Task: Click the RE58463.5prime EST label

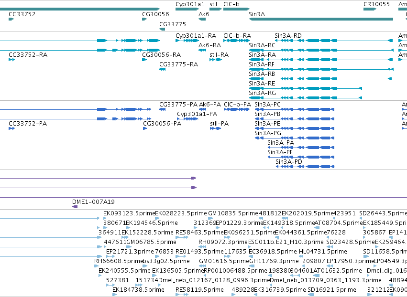Action: click(199, 233)
